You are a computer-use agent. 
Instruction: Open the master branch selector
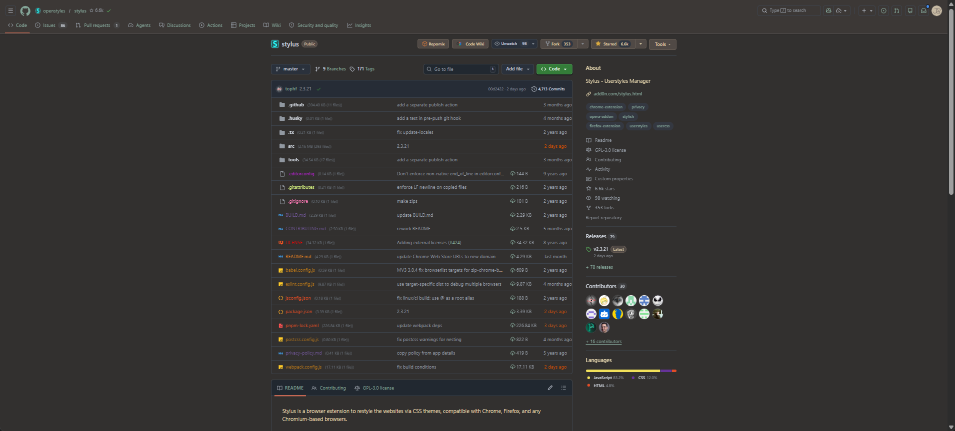290,69
